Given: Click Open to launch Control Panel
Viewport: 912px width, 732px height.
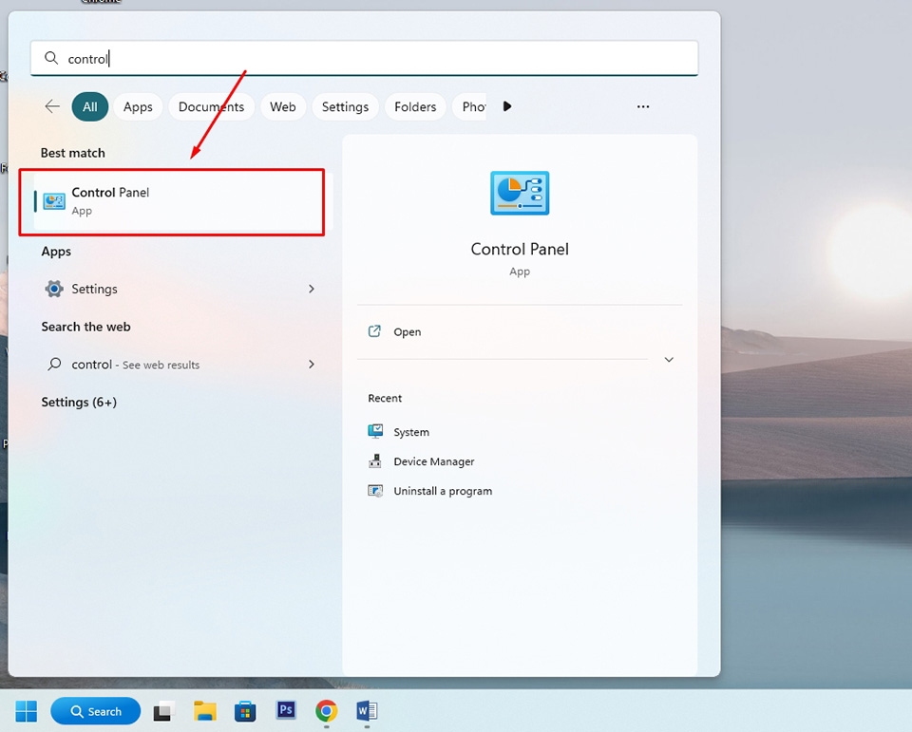Looking at the screenshot, I should (408, 331).
